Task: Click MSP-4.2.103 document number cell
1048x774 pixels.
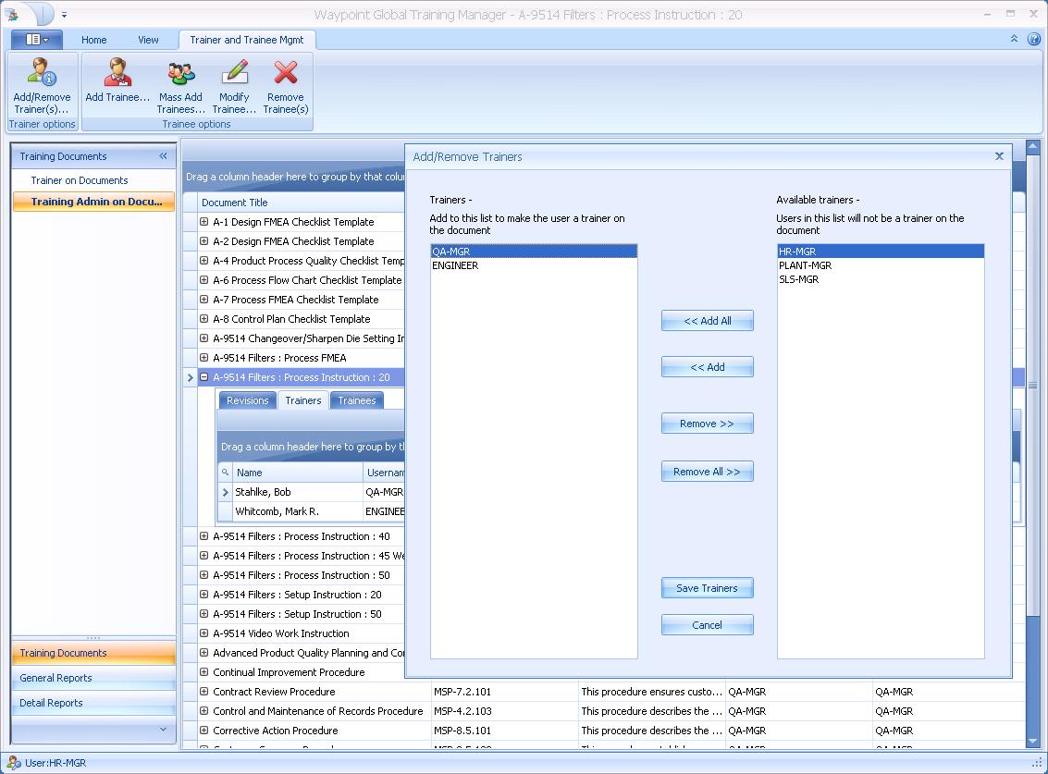Action: [505, 711]
